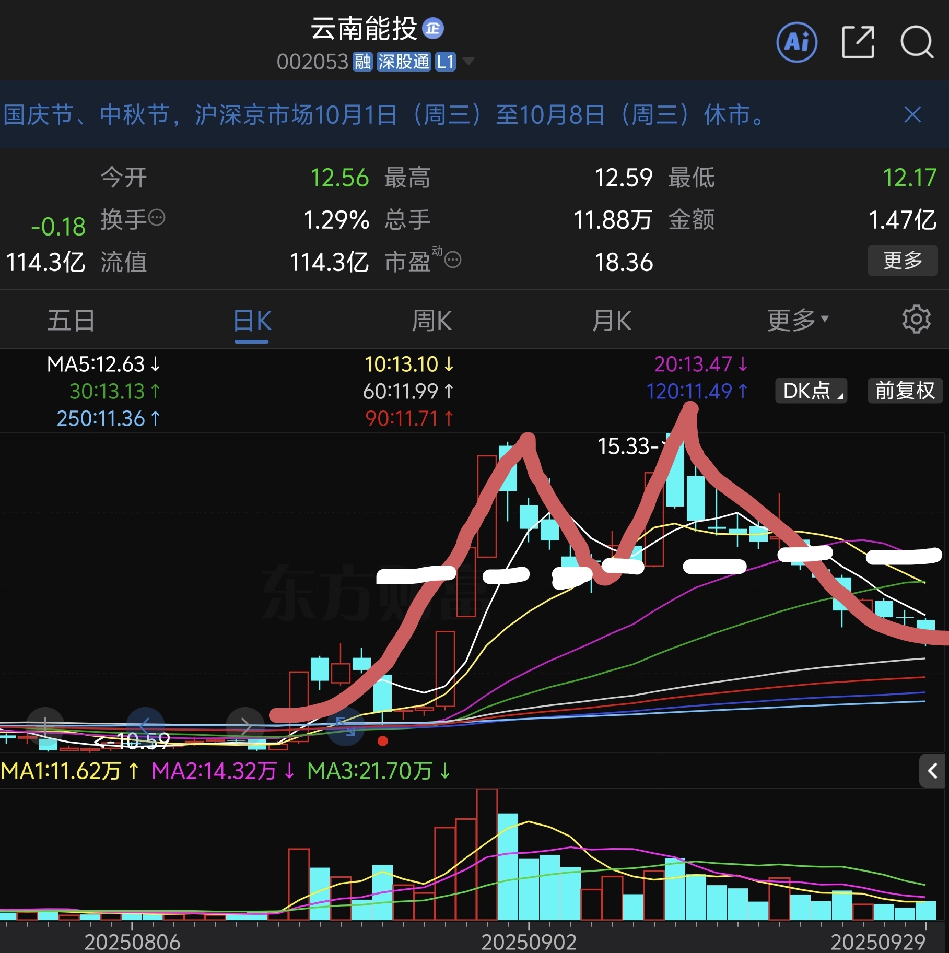The width and height of the screenshot is (949, 953).
Task: Tap the blue enterprise badge beside 云南能投
Action: click(x=432, y=28)
